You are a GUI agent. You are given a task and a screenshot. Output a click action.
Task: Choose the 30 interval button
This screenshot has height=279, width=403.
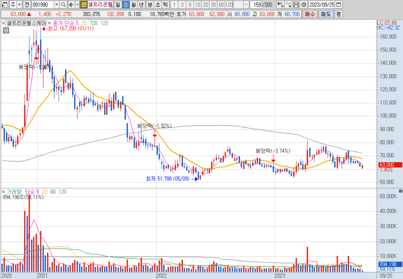[x=213, y=5]
